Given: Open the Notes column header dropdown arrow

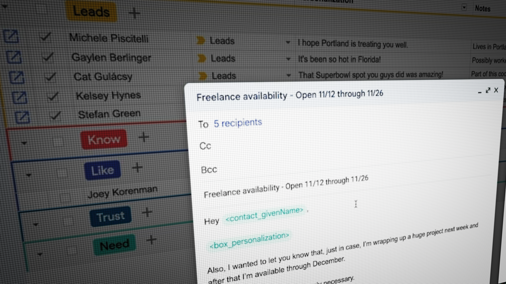Looking at the screenshot, I should (x=464, y=8).
